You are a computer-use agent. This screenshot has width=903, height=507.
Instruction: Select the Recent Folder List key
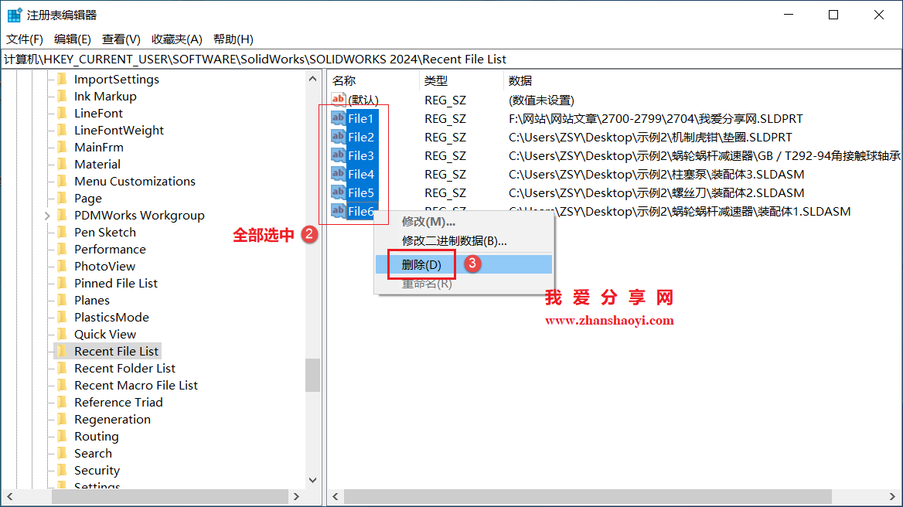[x=124, y=369]
